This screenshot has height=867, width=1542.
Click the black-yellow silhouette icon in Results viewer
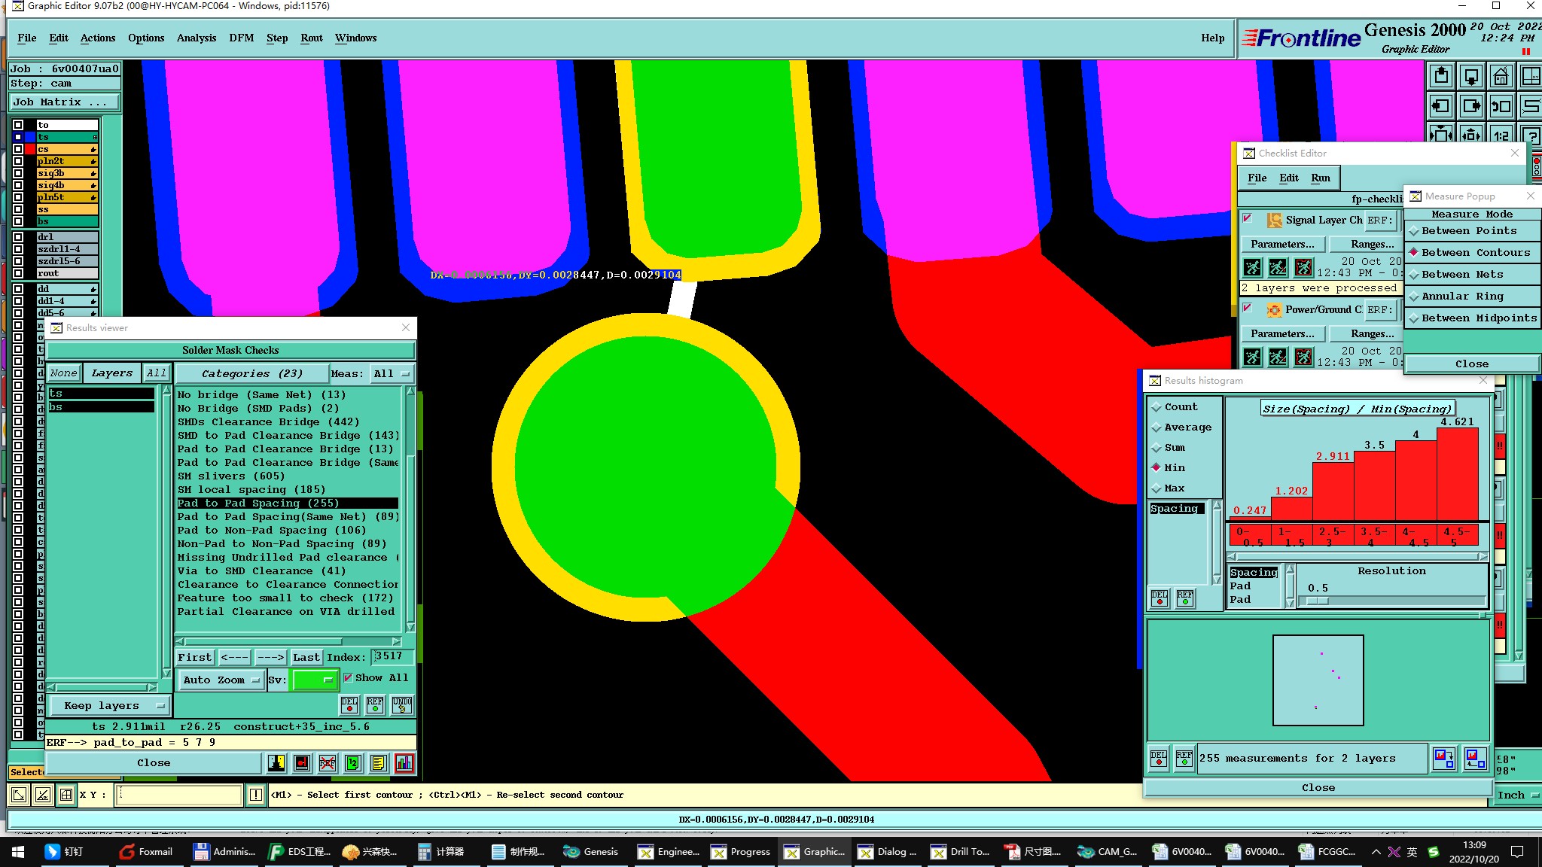click(276, 763)
